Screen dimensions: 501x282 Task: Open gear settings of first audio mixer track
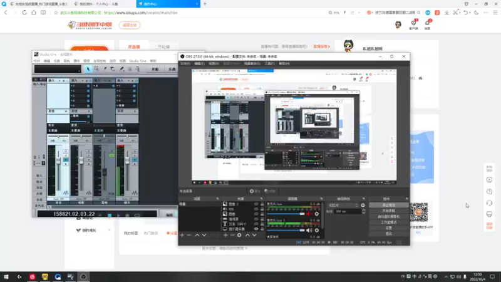pyautogui.click(x=317, y=214)
